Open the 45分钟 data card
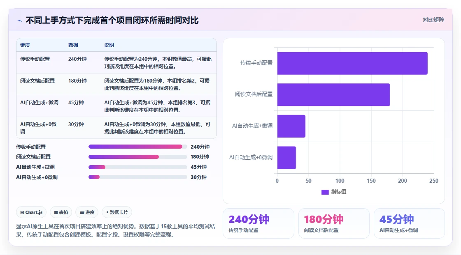 (409, 223)
